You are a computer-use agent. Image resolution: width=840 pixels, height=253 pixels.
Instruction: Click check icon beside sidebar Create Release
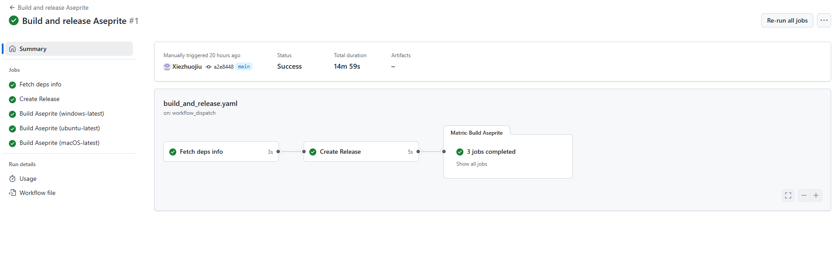12,99
